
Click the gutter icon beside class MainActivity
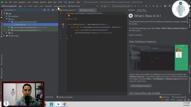[63, 24]
